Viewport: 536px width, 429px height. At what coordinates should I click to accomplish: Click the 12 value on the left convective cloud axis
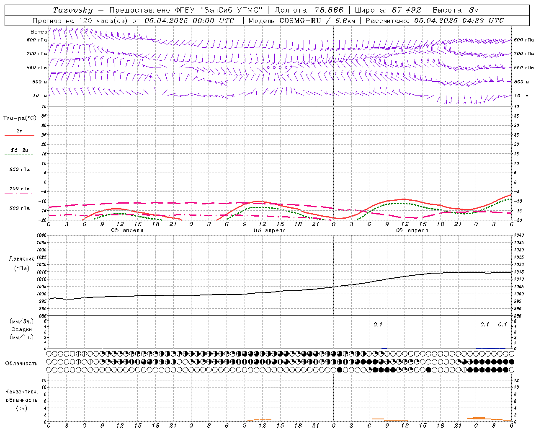click(44, 380)
